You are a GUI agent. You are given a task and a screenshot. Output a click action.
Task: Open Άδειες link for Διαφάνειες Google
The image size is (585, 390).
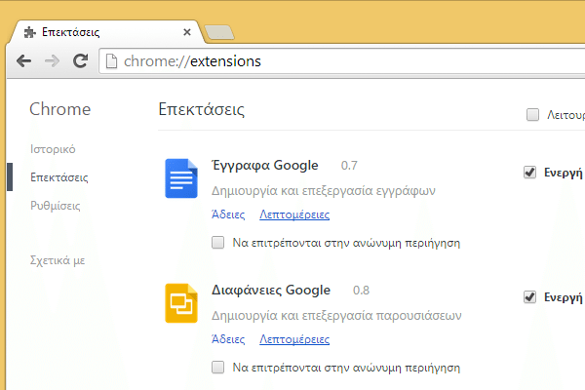pos(228,339)
